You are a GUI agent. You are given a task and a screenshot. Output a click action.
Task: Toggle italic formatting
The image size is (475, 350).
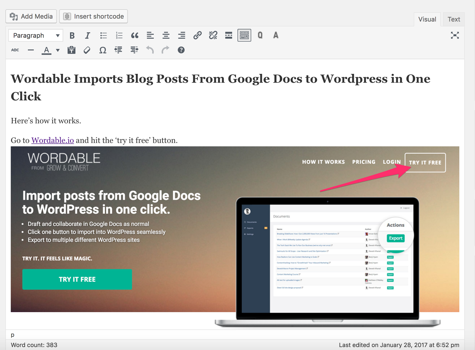88,36
